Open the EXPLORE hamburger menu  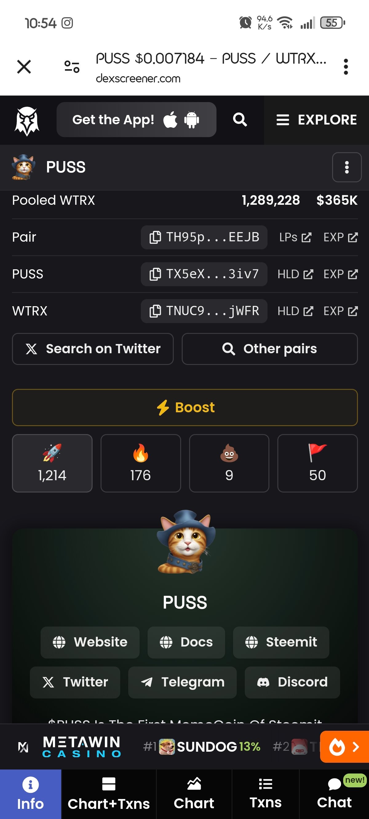tap(316, 120)
